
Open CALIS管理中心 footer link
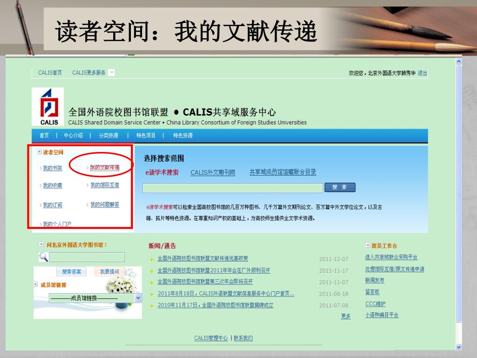click(211, 338)
